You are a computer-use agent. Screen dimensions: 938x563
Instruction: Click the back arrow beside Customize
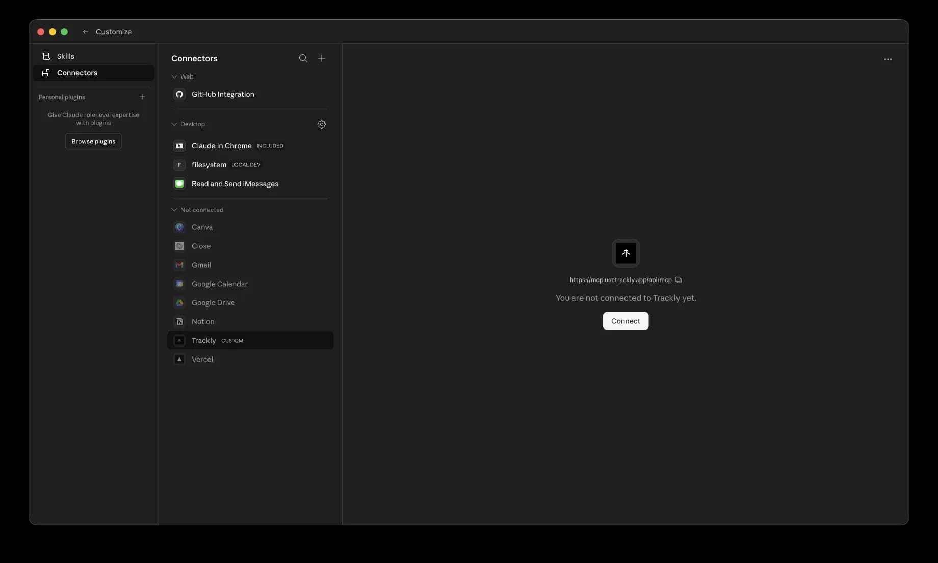(85, 31)
